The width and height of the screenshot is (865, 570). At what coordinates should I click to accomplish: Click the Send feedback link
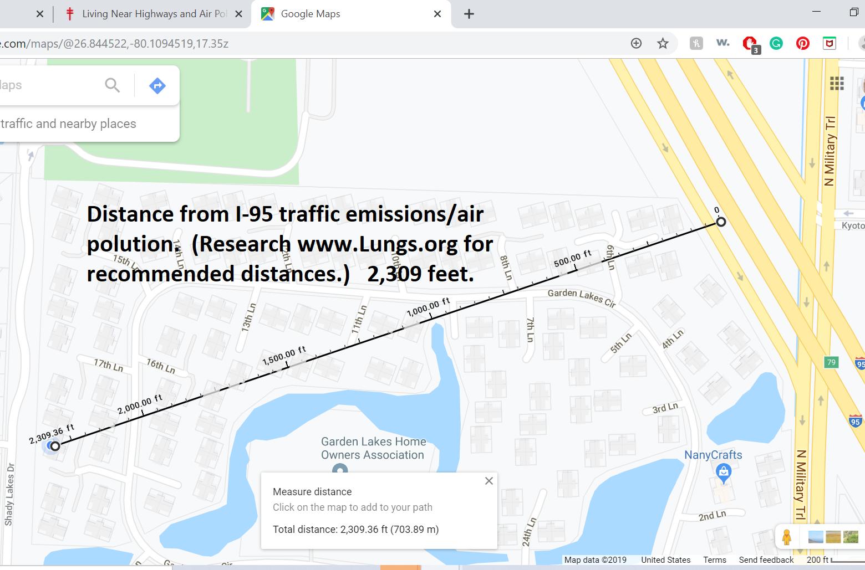(766, 559)
